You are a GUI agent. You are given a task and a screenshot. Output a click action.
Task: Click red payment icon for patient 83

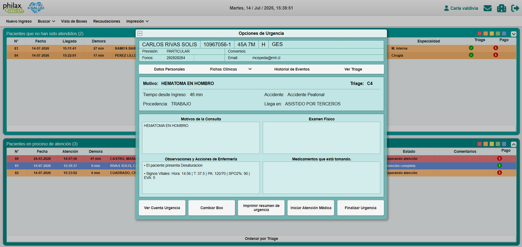496,48
